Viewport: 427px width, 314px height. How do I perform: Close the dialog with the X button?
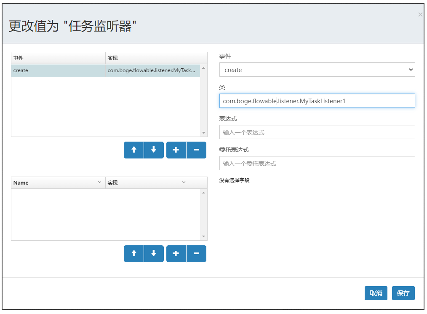tap(420, 15)
